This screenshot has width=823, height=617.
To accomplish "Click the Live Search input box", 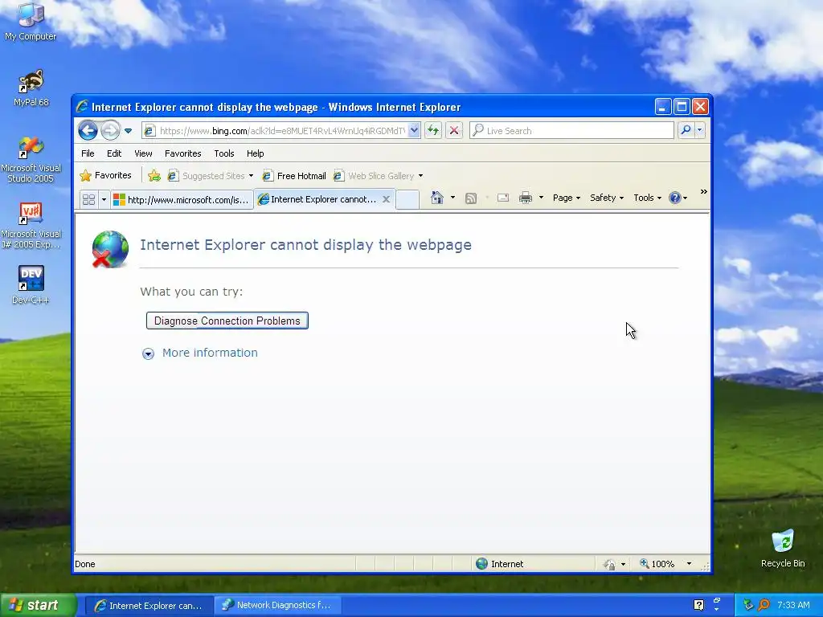I will coord(571,131).
